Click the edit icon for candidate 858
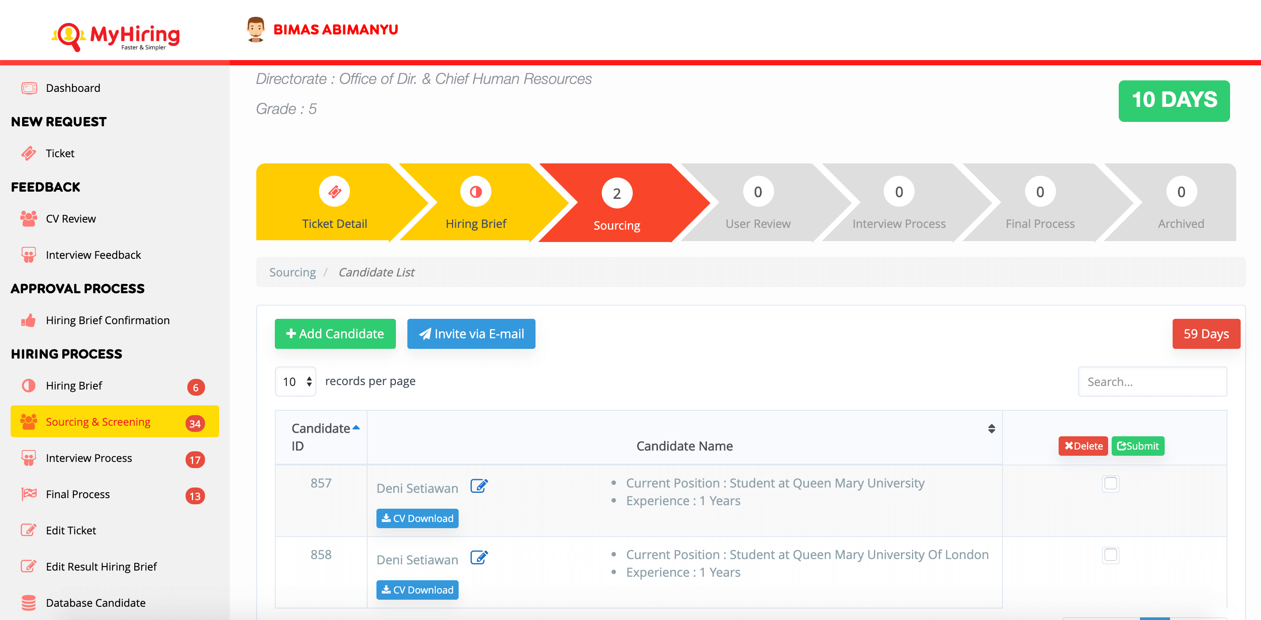Screen dimensions: 1261x620 pyautogui.click(x=478, y=557)
